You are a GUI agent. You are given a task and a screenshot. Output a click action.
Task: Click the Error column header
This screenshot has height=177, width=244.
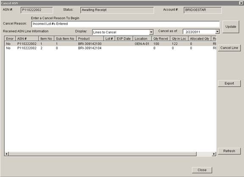(x=10, y=39)
